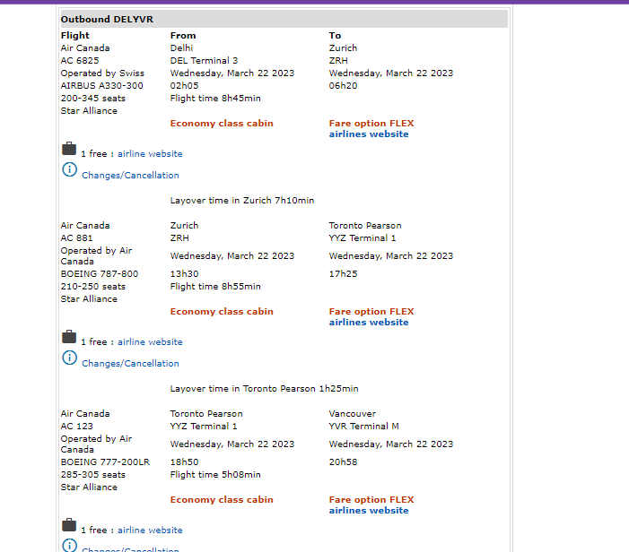Open baggage airline website link for AC 123
Image resolution: width=629 pixels, height=552 pixels.
click(x=150, y=530)
